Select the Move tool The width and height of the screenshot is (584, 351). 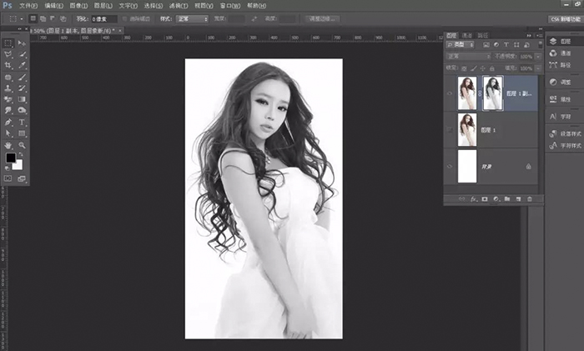(x=22, y=42)
